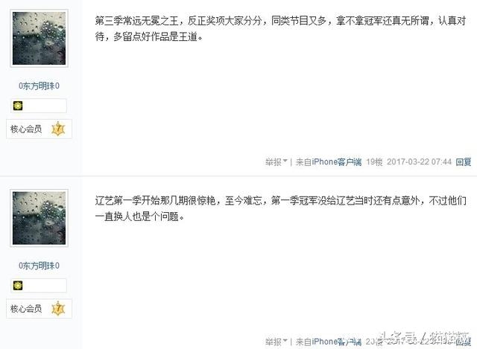Click 回复 to reply to floor 19
The image size is (477, 349).
(x=464, y=162)
